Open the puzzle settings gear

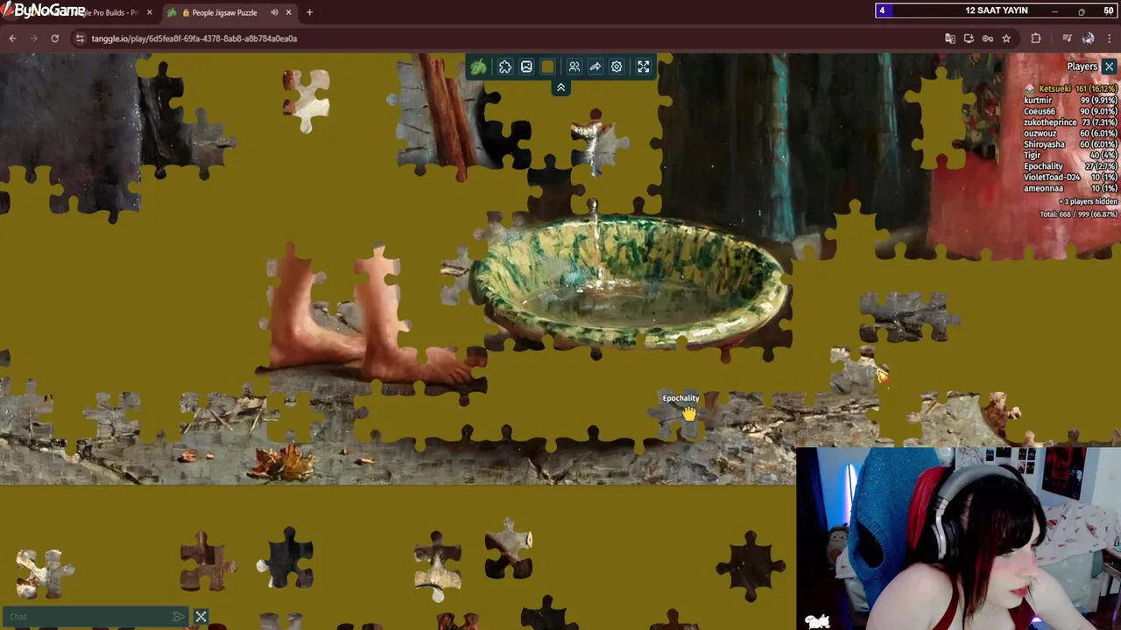(617, 66)
